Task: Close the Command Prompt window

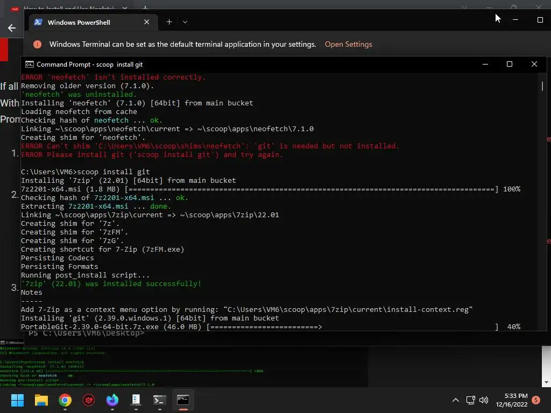Action: click(534, 65)
